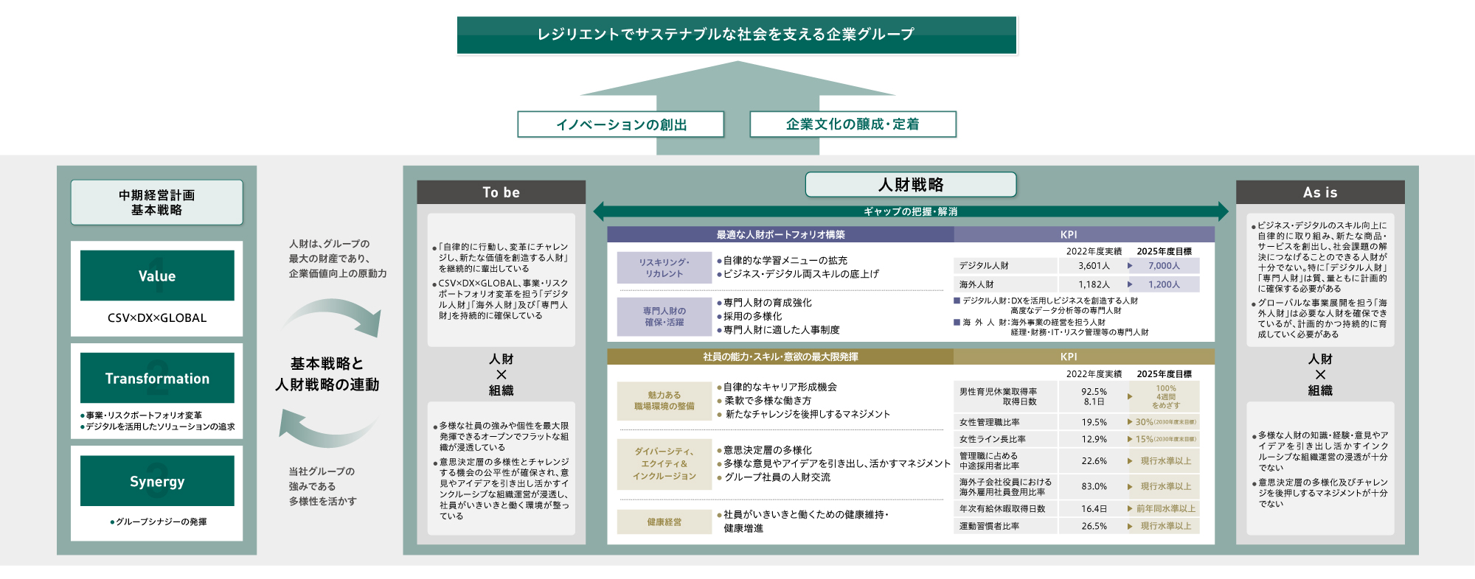The height and width of the screenshot is (579, 1475).
Task: Click the デジタル人財 row label
Action: pyautogui.click(x=984, y=266)
